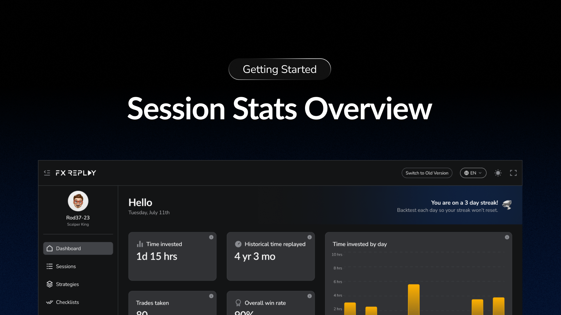Click the Getting Started pill button
The image size is (561, 315).
click(x=280, y=69)
